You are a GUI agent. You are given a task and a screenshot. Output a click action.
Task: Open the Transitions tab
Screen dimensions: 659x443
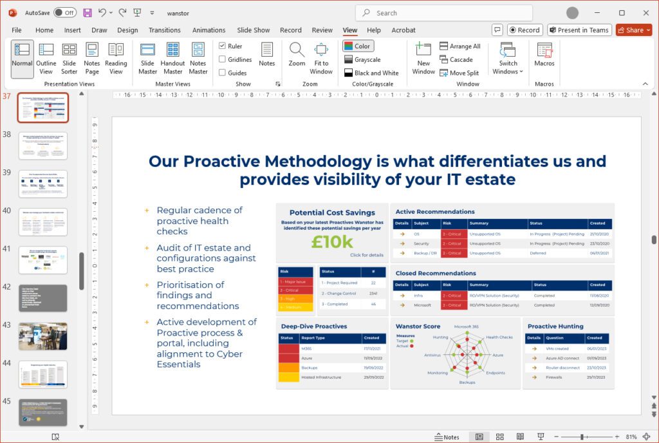[x=164, y=30]
